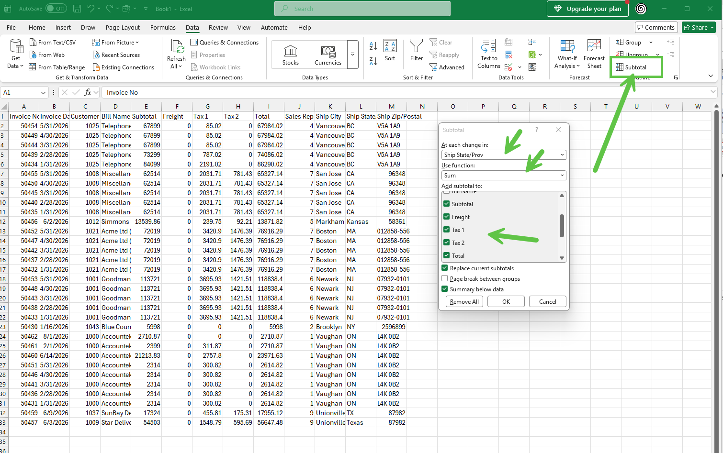Click Upgrade your plan button
Viewport: 723px width, 453px height.
pos(587,9)
